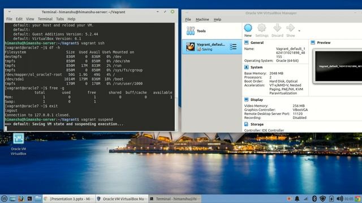Click the volume speaker tray icon

click(x=339, y=198)
